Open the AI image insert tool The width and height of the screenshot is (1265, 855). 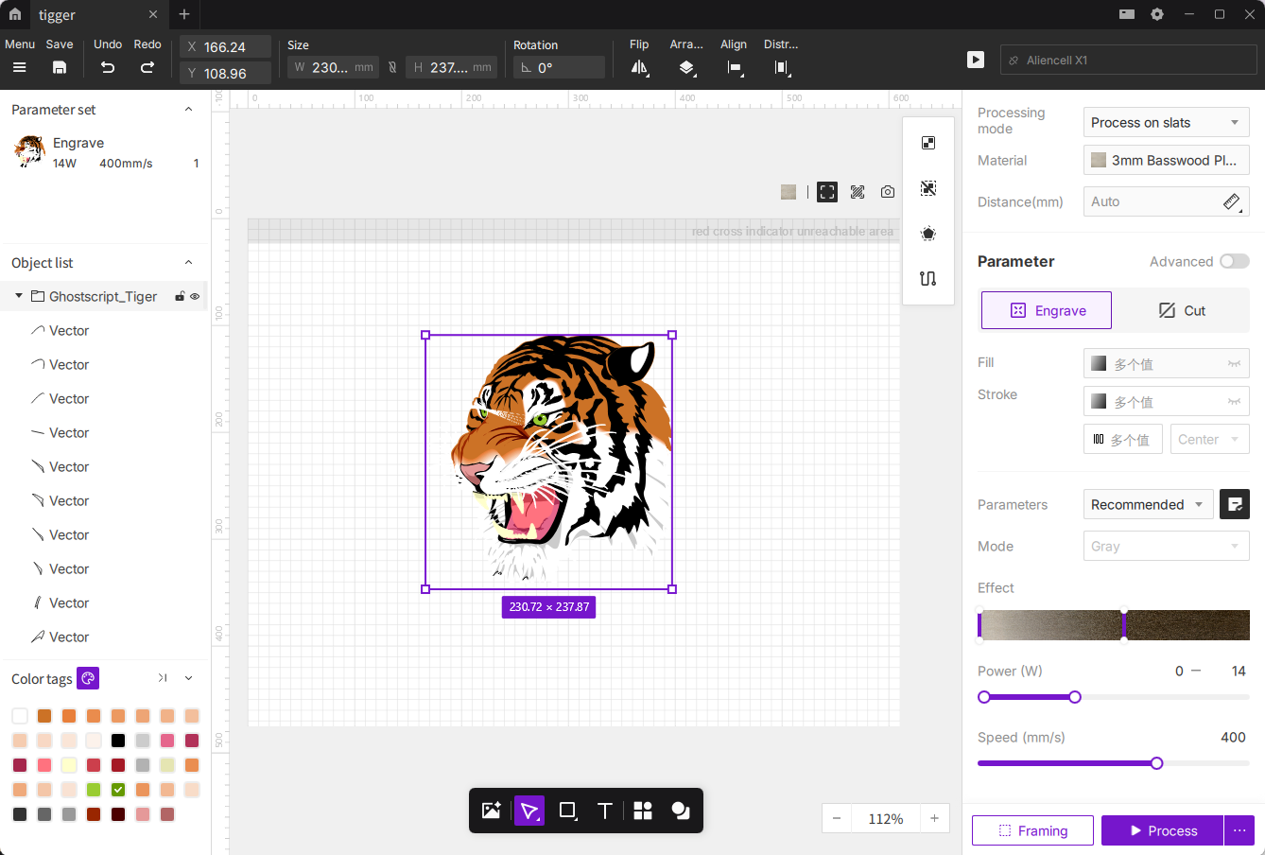coord(492,811)
